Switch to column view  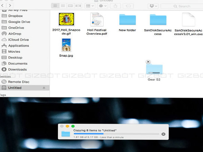70,6
